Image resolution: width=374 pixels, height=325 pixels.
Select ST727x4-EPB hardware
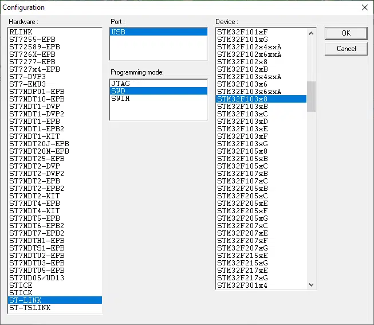[55, 69]
